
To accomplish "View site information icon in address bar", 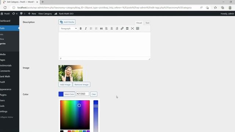I will (x=14, y=8).
